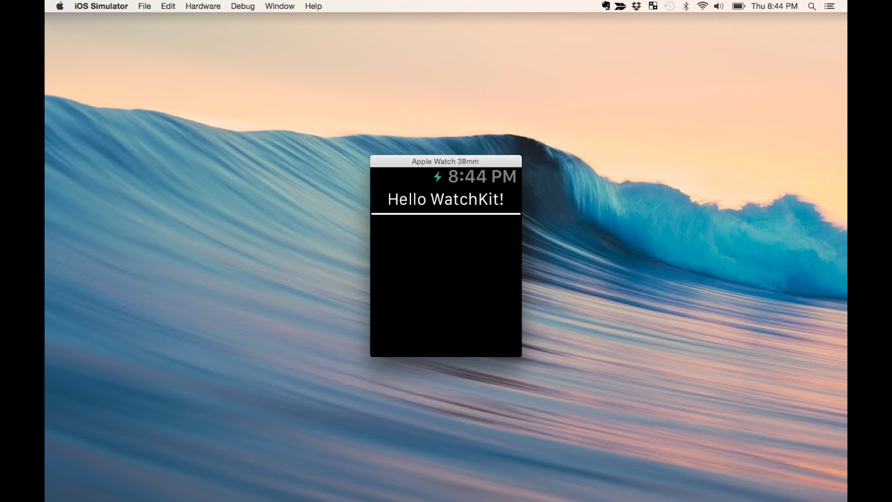This screenshot has height=502, width=892.
Task: Open the Hardware menu
Action: 203,6
